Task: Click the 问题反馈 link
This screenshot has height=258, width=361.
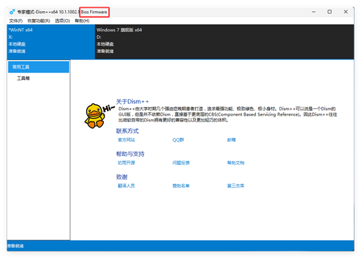Action: [x=181, y=163]
